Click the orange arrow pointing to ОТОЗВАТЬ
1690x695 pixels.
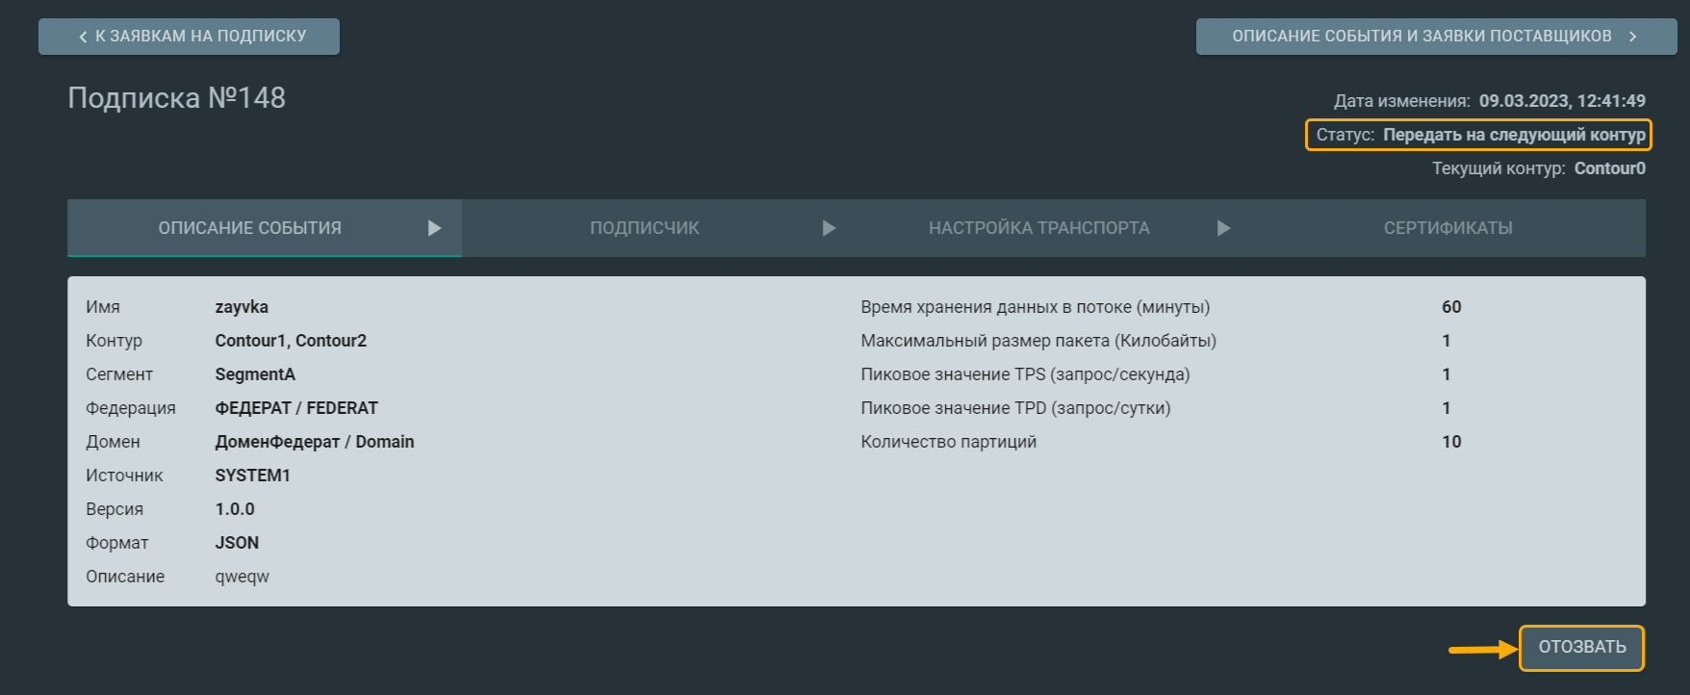(x=1482, y=650)
